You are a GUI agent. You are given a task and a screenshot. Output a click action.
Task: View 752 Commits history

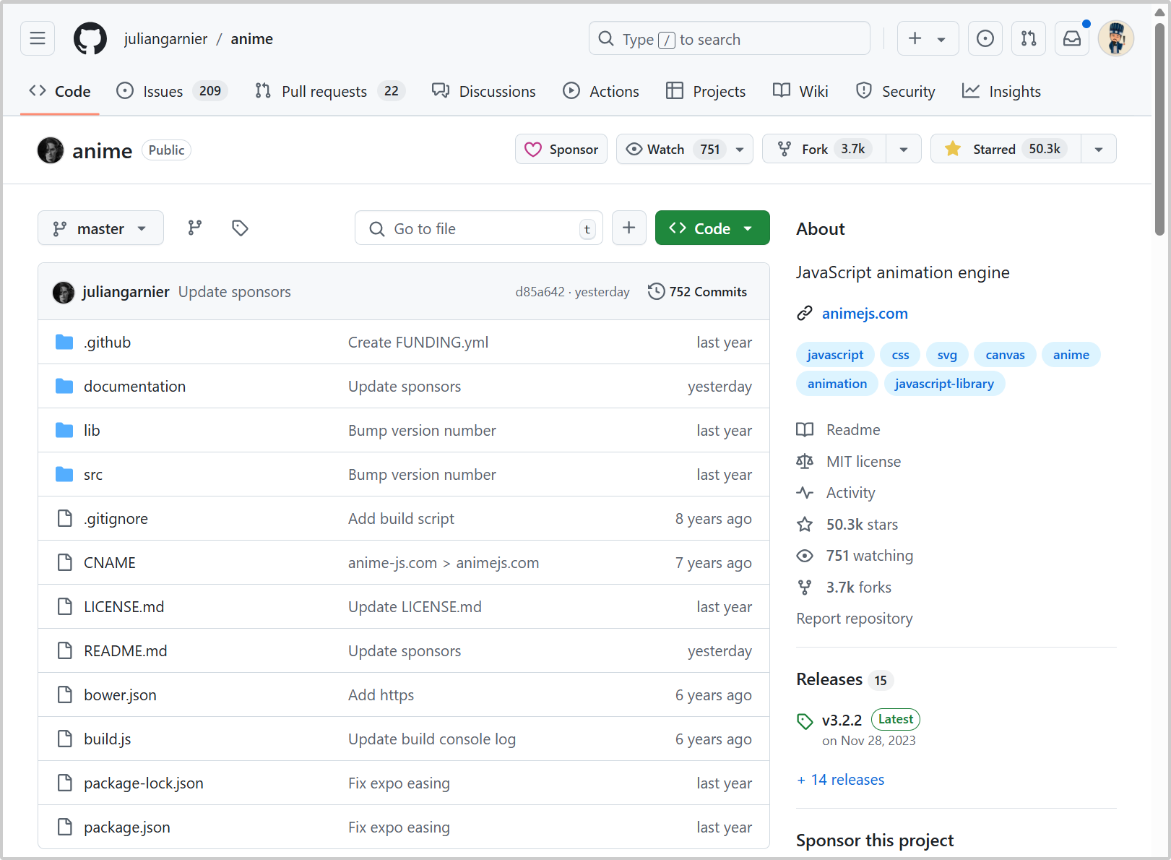coord(698,292)
